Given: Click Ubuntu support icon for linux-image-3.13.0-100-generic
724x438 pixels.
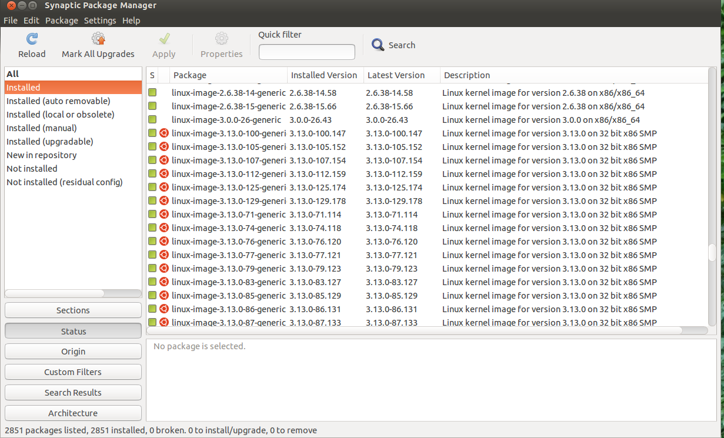Looking at the screenshot, I should (x=164, y=133).
